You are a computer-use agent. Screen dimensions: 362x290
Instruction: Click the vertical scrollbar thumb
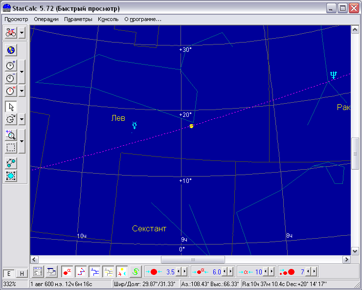(355, 154)
